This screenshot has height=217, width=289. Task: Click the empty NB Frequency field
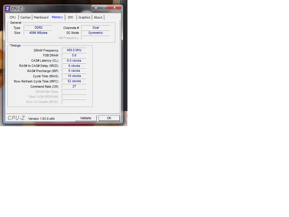pos(96,38)
